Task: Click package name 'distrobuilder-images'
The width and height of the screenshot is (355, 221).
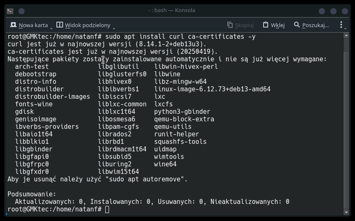Action: (52, 97)
